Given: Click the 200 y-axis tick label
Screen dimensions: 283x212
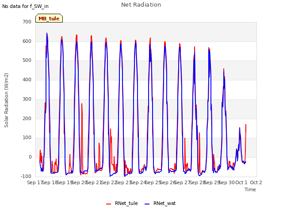Looking at the screenshot, I should coord(27,119).
